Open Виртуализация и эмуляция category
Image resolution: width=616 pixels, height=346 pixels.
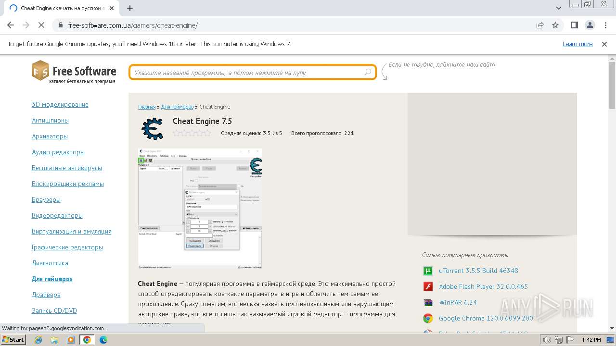point(72,231)
